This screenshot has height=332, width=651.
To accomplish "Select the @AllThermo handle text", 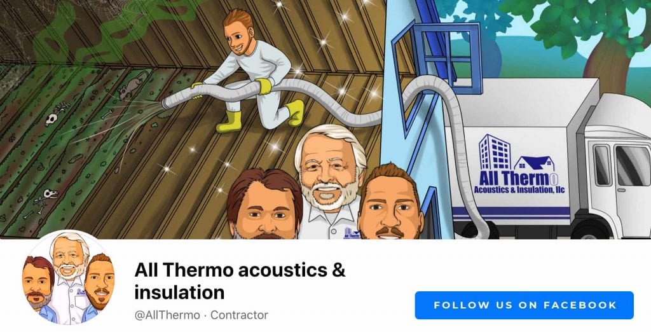I will (167, 315).
